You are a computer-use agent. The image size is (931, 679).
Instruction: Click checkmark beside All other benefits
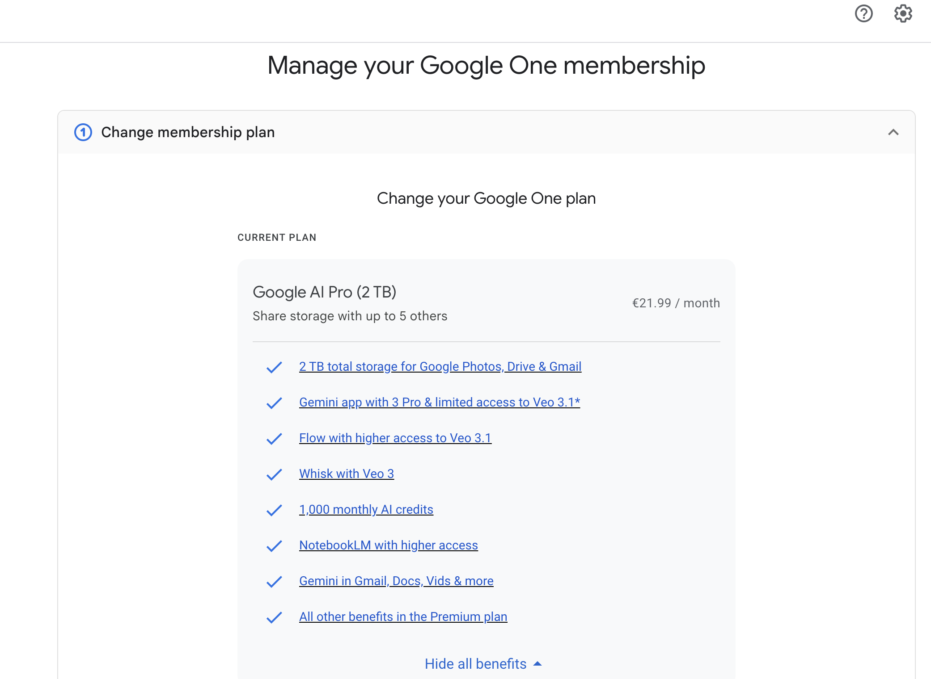click(274, 617)
